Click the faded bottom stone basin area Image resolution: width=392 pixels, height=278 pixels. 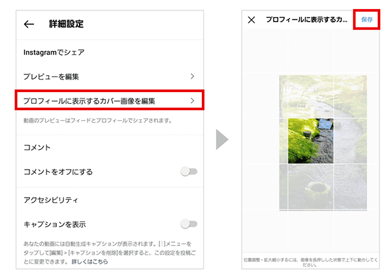317,191
